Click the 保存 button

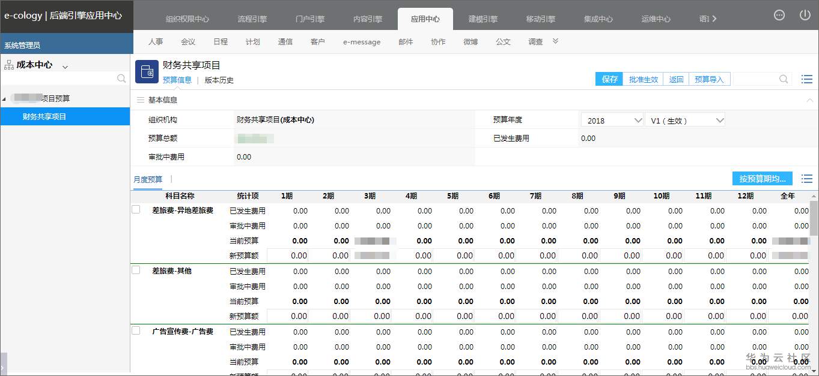[609, 79]
